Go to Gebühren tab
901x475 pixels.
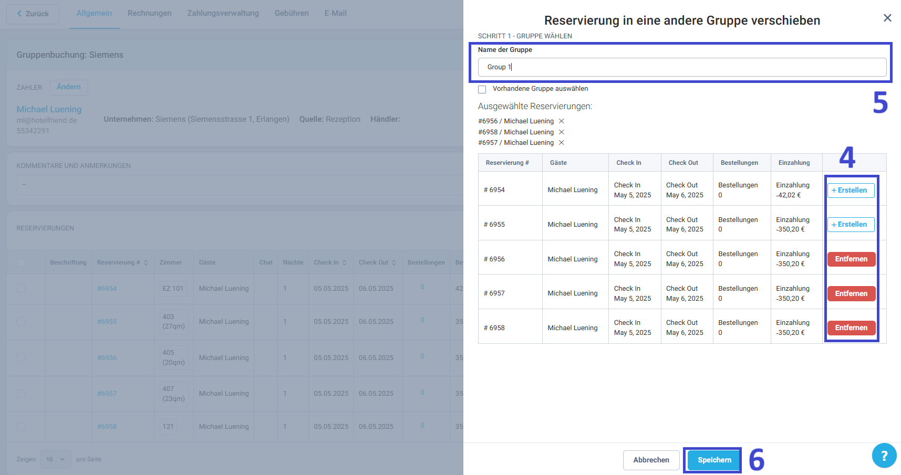tap(292, 13)
